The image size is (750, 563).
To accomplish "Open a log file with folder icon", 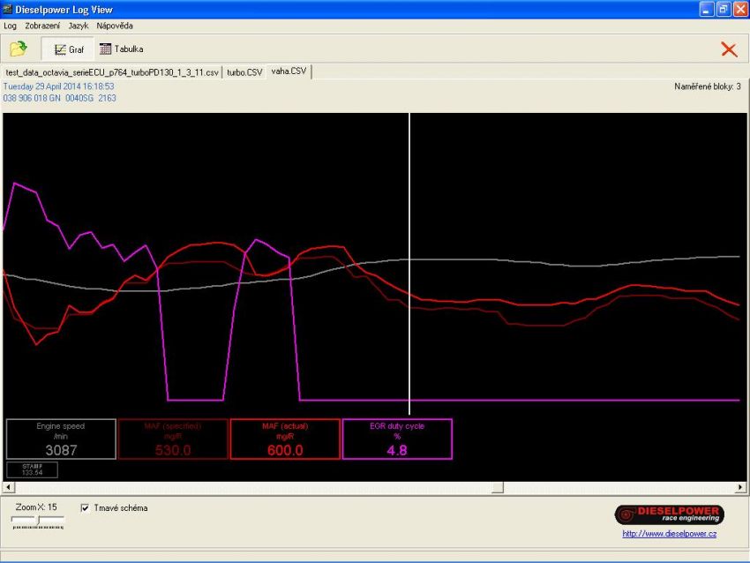I will tap(19, 49).
